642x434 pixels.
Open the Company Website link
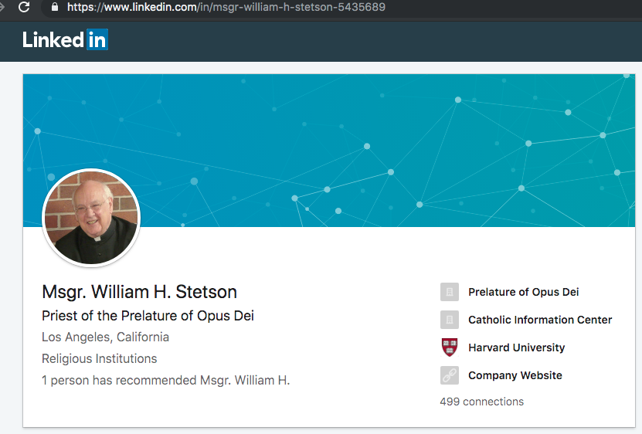515,375
